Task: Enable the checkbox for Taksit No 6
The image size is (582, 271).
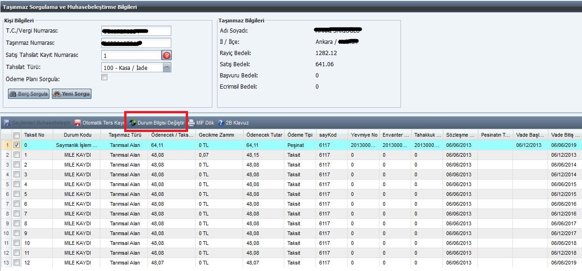Action: click(x=17, y=204)
